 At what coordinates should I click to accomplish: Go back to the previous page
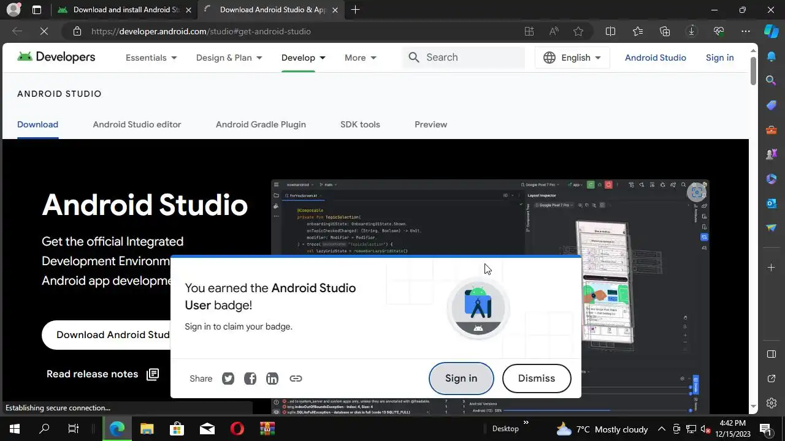[x=17, y=31]
